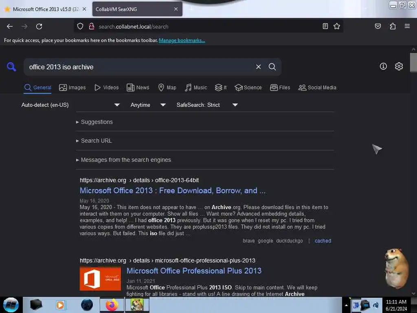Show hidden system tray icons
The image size is (417, 313).
click(x=346, y=305)
